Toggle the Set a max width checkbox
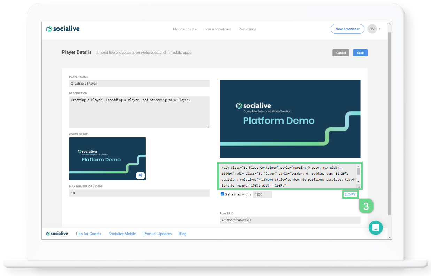The height and width of the screenshot is (276, 431). (222, 194)
